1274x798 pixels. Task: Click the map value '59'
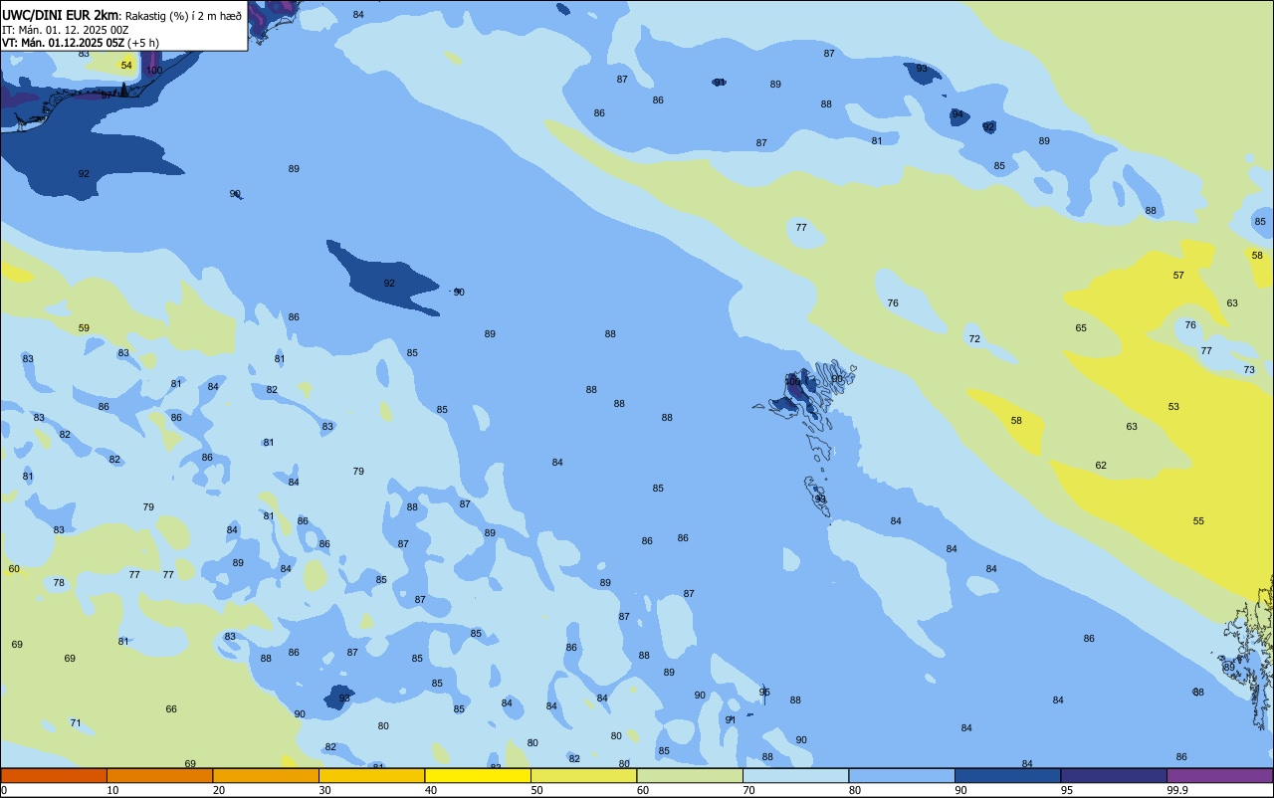tap(84, 328)
